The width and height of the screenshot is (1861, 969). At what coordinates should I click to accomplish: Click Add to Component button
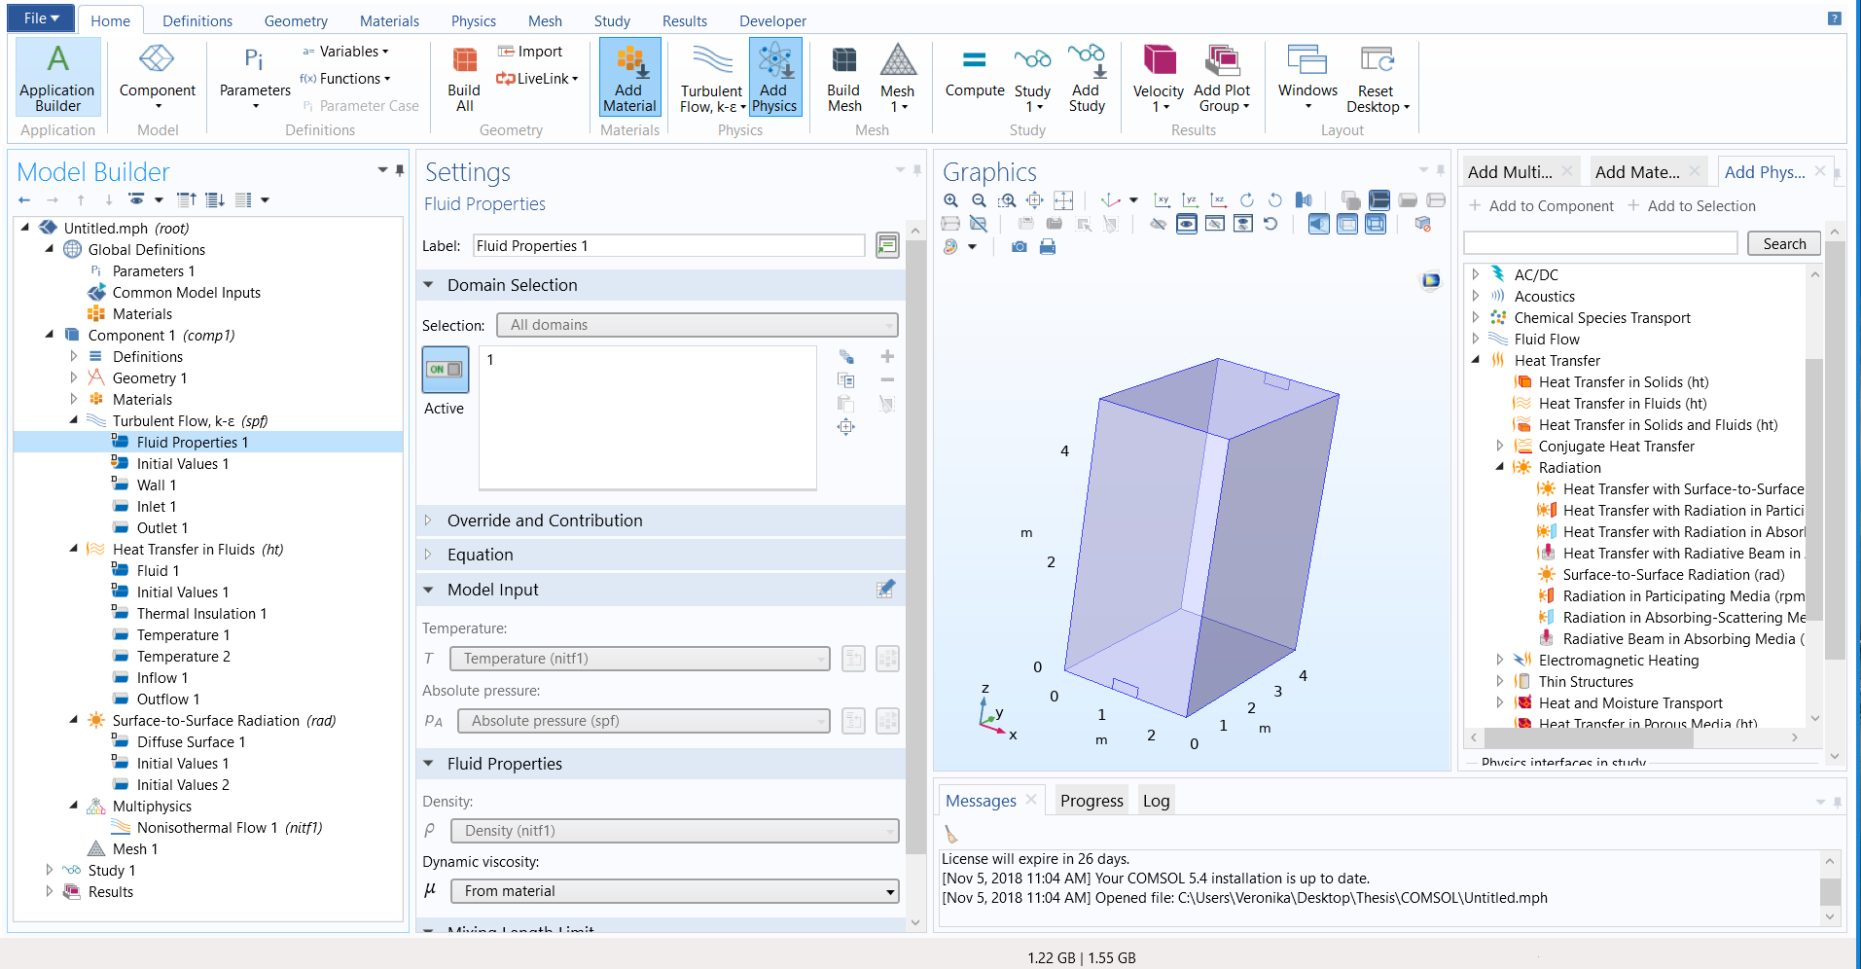(x=1541, y=206)
